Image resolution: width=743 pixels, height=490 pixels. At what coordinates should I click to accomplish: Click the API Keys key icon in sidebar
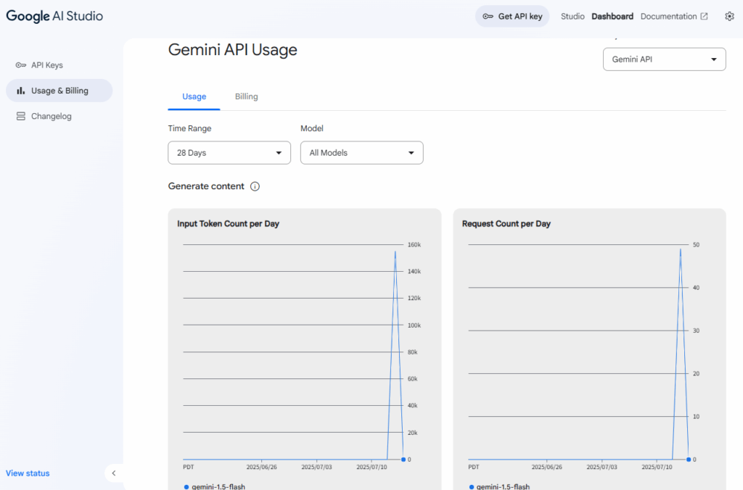pos(20,65)
